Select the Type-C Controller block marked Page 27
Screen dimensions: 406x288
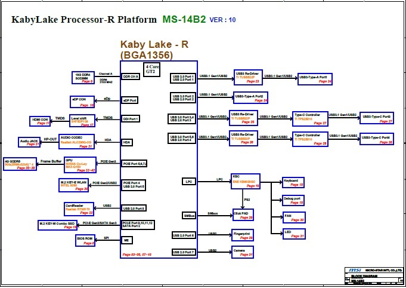310,119
